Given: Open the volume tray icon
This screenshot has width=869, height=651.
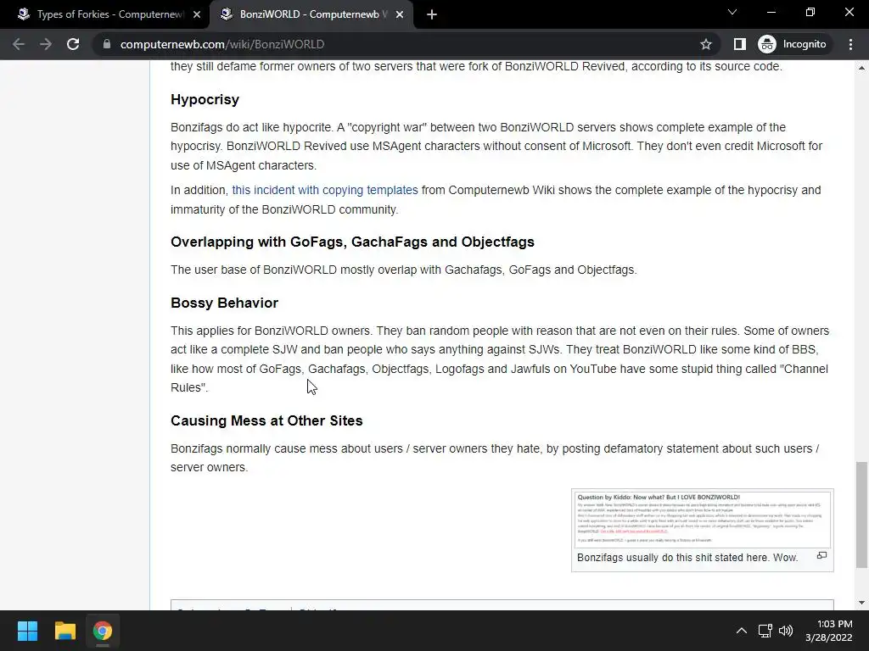Looking at the screenshot, I should click(786, 631).
